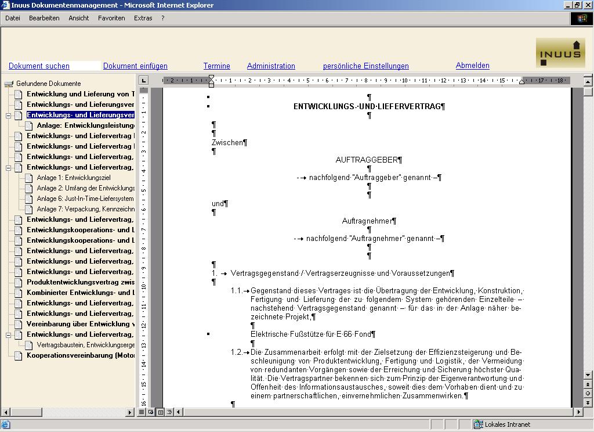The height and width of the screenshot is (432, 594).
Task: Click the vertical scrollbar thumb of the document
Action: tap(588, 91)
